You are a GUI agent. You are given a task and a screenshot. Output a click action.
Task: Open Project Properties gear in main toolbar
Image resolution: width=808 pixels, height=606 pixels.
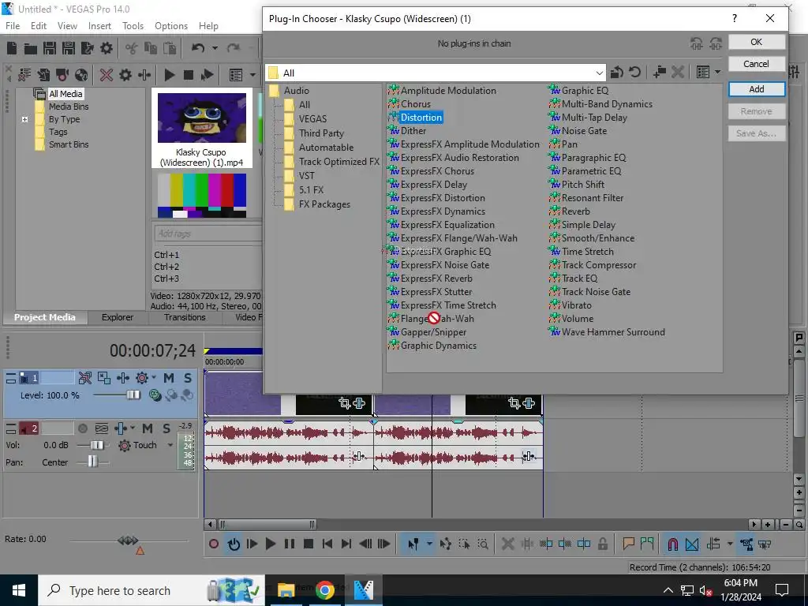[107, 48]
